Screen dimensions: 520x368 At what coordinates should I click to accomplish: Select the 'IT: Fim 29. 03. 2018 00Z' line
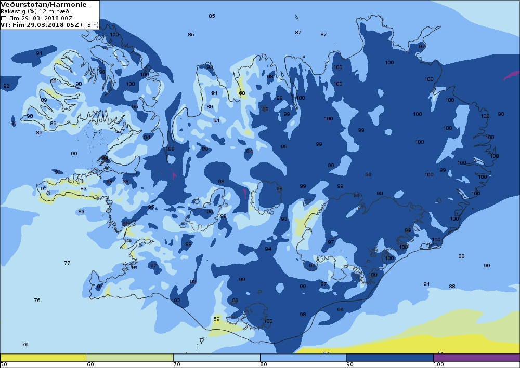tap(36, 18)
